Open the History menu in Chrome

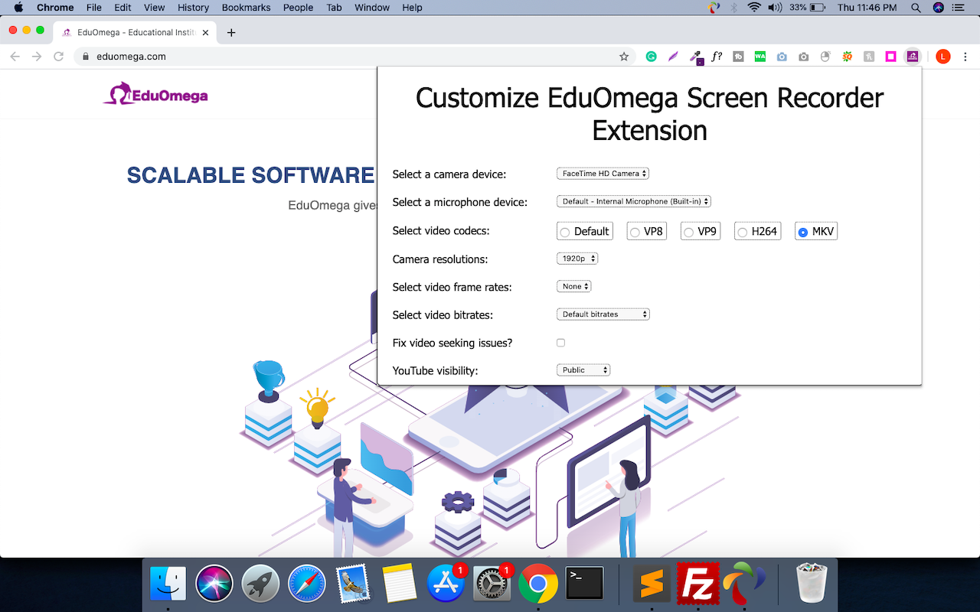click(193, 8)
